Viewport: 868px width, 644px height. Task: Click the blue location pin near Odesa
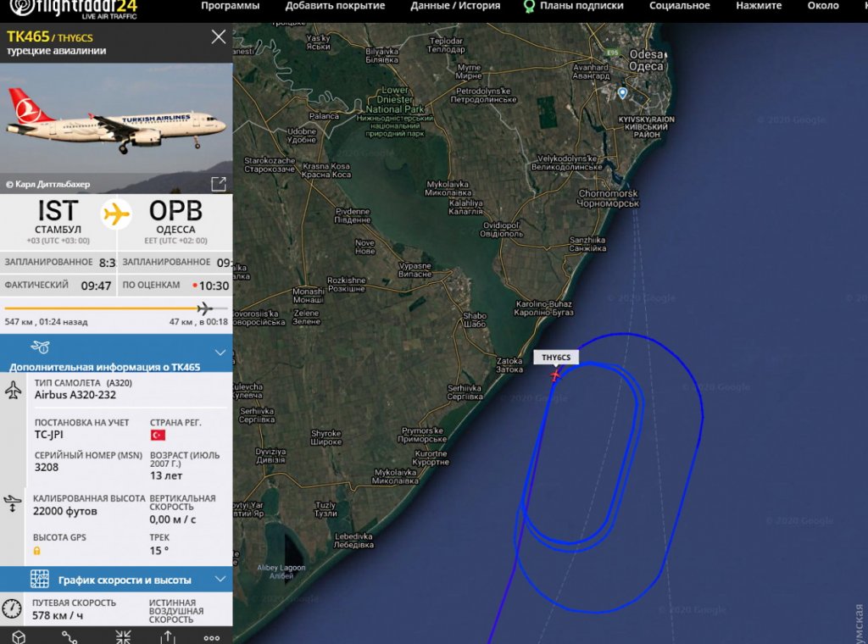pos(623,93)
